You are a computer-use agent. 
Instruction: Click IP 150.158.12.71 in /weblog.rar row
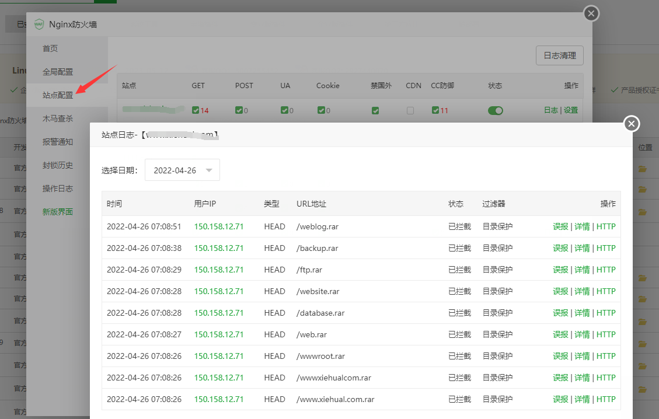click(218, 226)
